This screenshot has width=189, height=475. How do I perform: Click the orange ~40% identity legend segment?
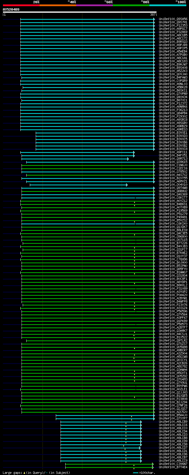pos(58,5)
